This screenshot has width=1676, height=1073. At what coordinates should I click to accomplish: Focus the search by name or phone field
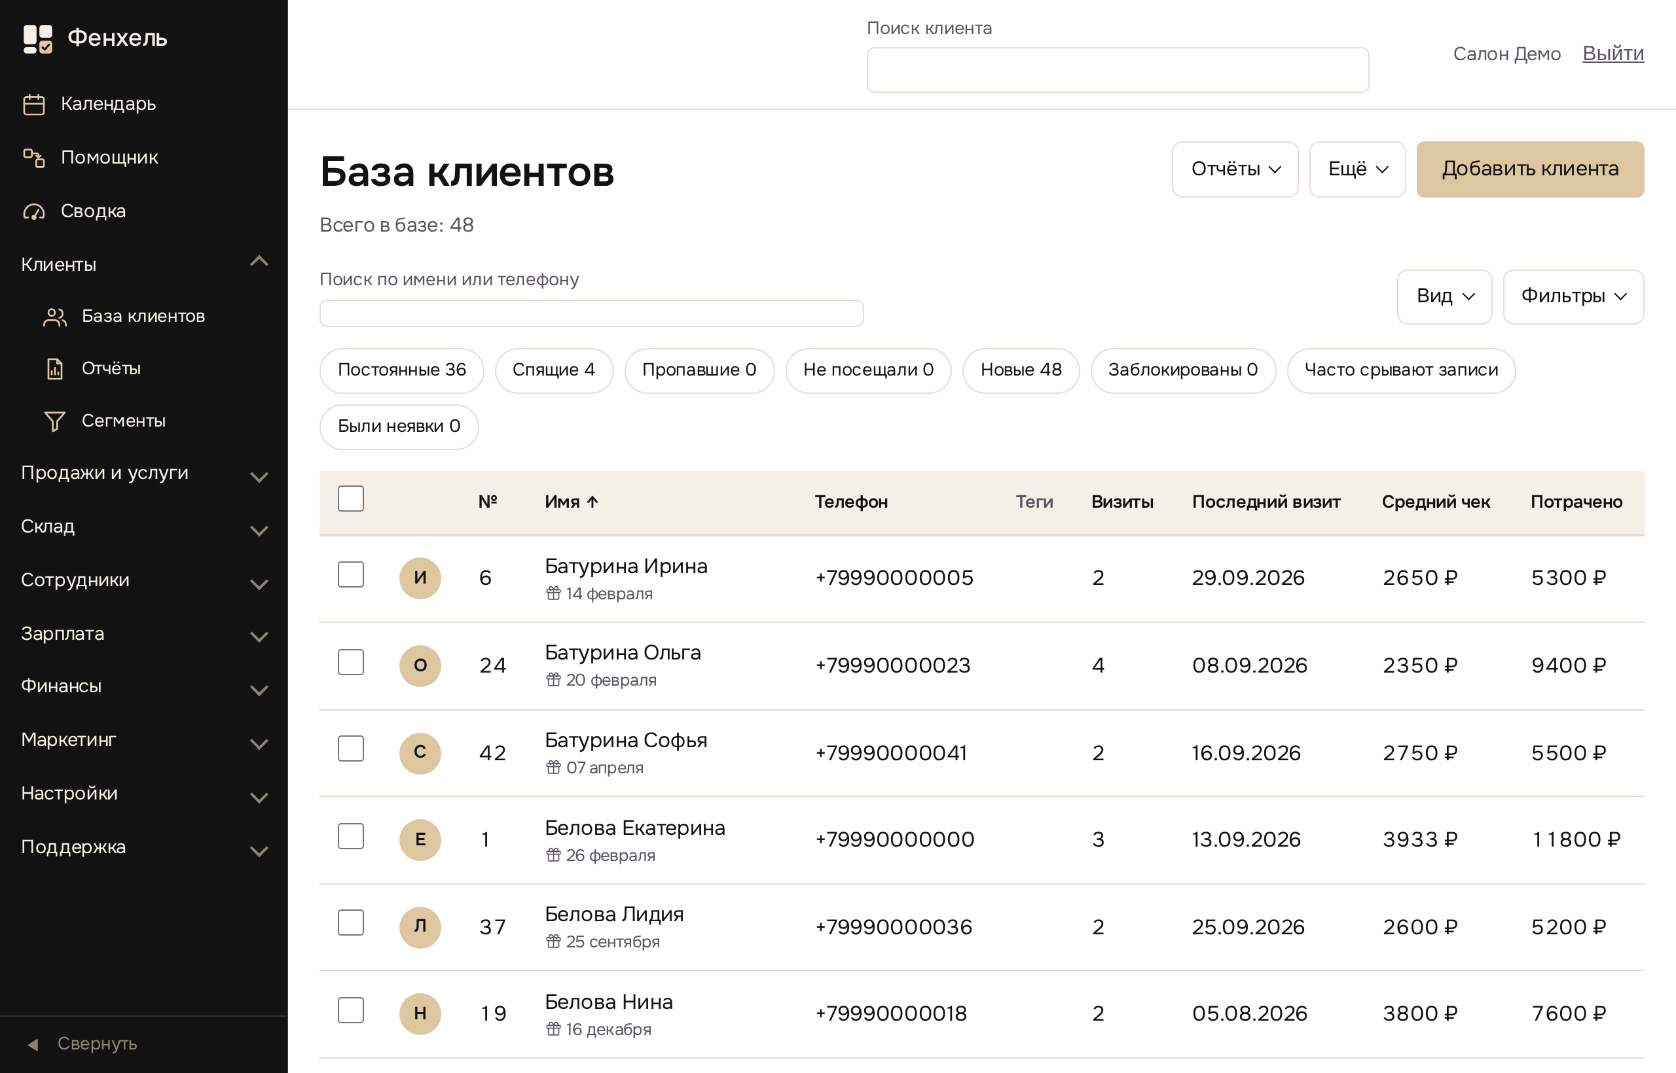pyautogui.click(x=591, y=313)
